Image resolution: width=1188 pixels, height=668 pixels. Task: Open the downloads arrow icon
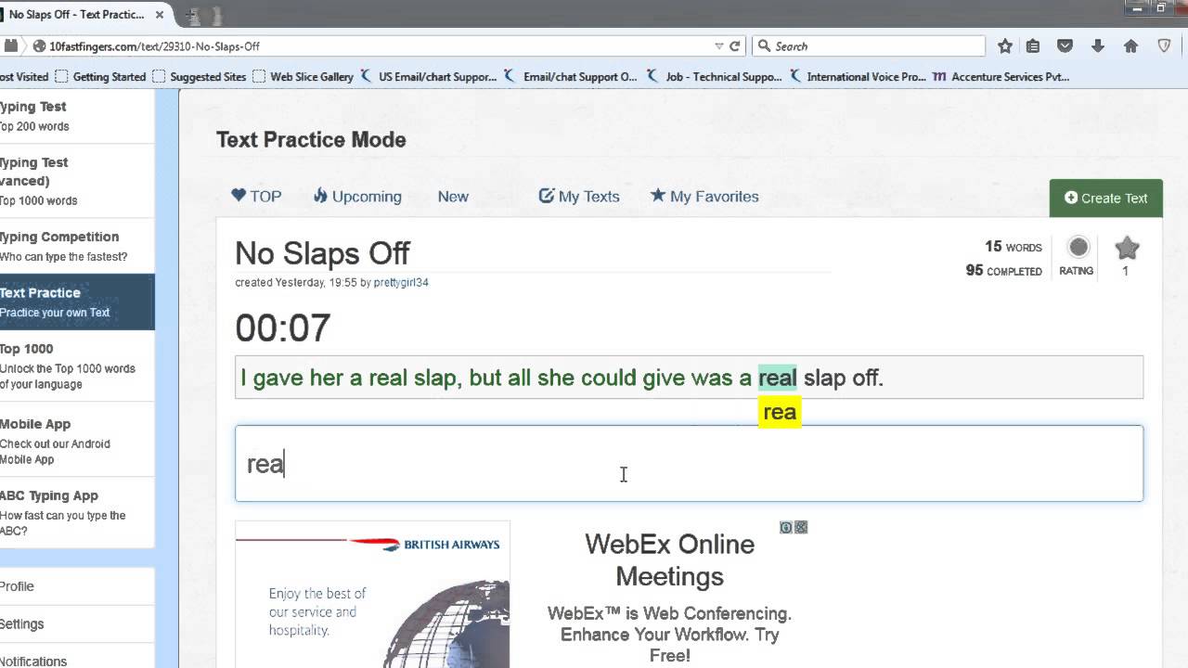[x=1098, y=46]
